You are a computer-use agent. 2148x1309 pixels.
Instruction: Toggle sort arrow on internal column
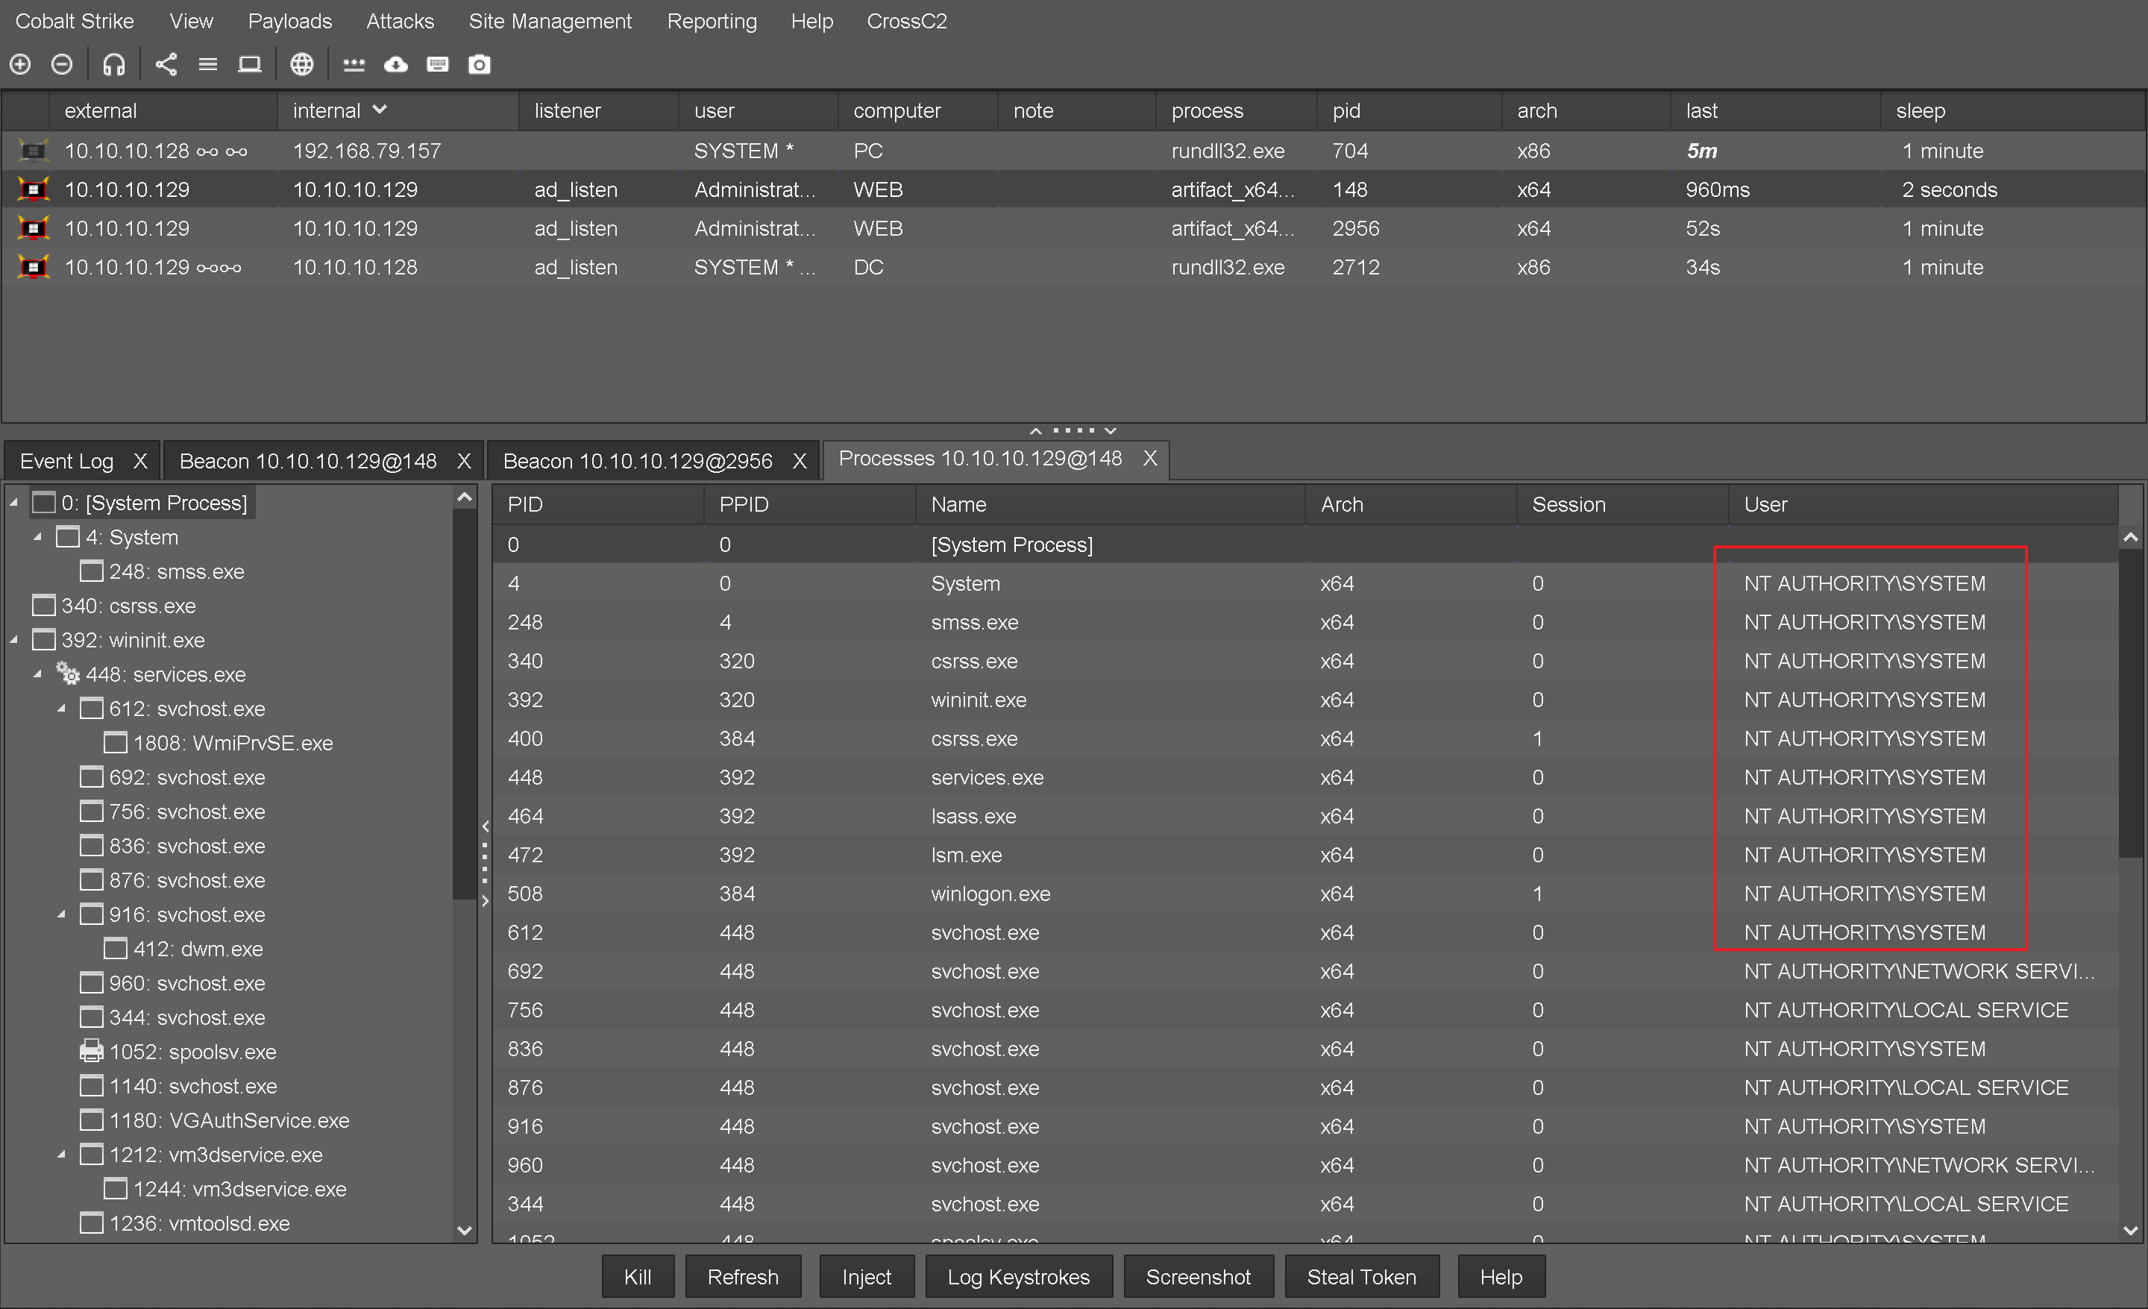[x=379, y=110]
